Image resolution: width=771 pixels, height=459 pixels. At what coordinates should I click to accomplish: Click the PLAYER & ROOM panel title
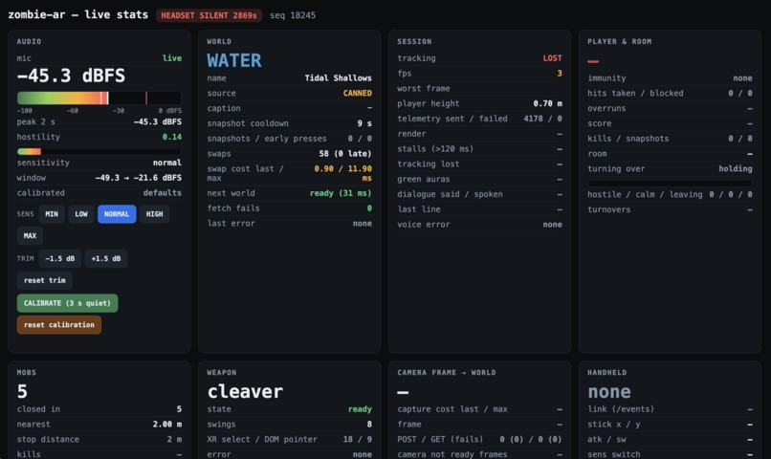tap(620, 42)
